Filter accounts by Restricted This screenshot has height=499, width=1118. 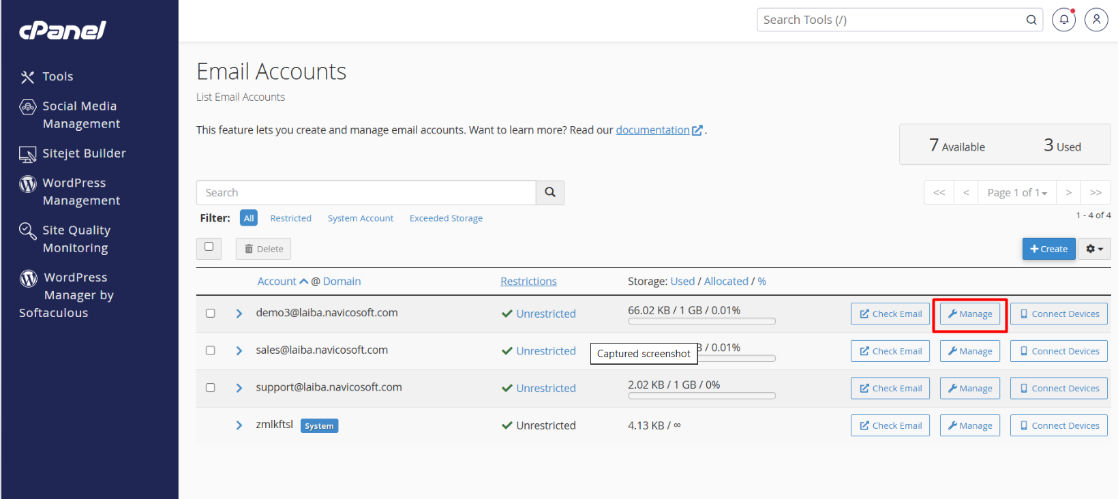click(290, 218)
